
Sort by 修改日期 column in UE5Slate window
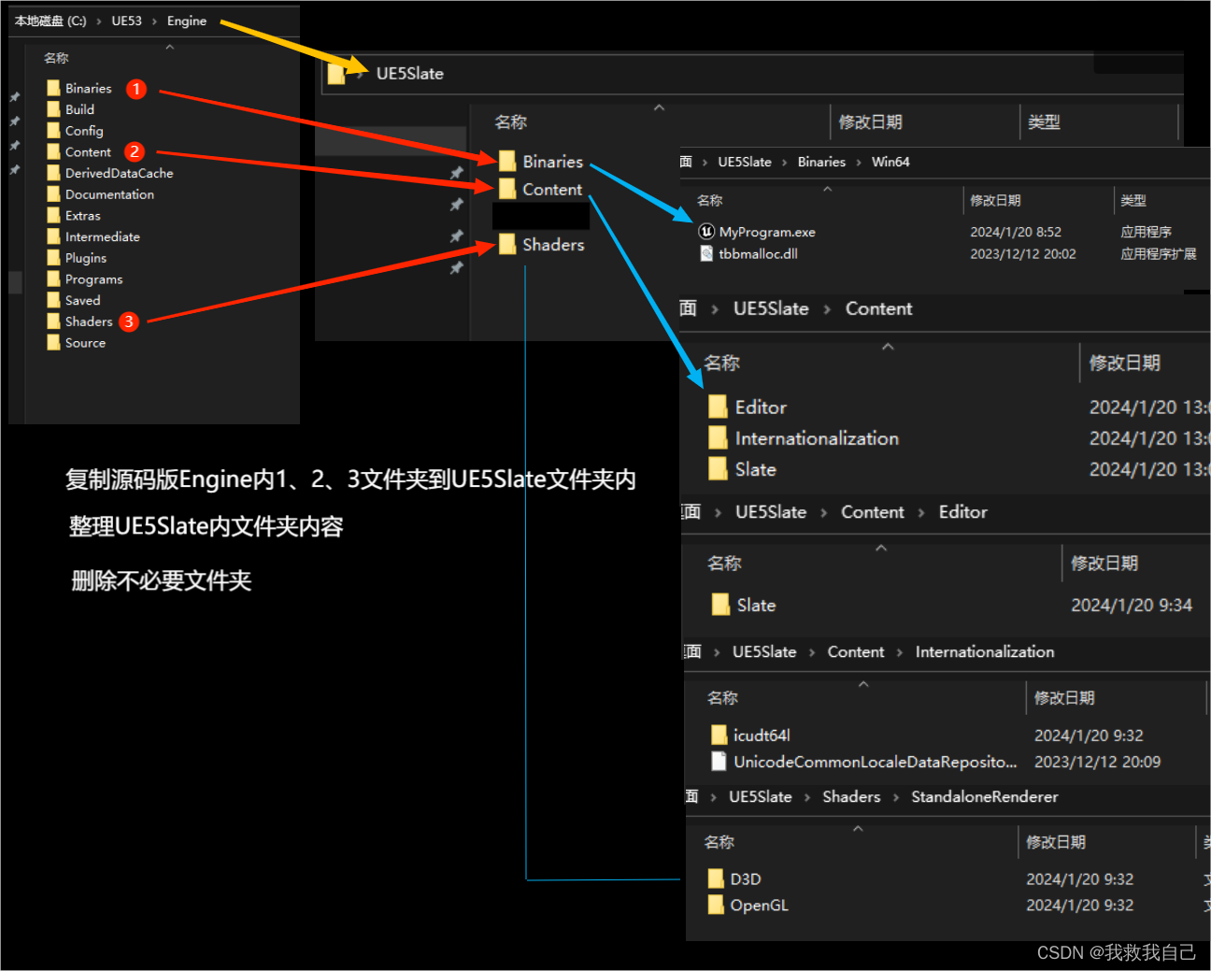pyautogui.click(x=870, y=121)
